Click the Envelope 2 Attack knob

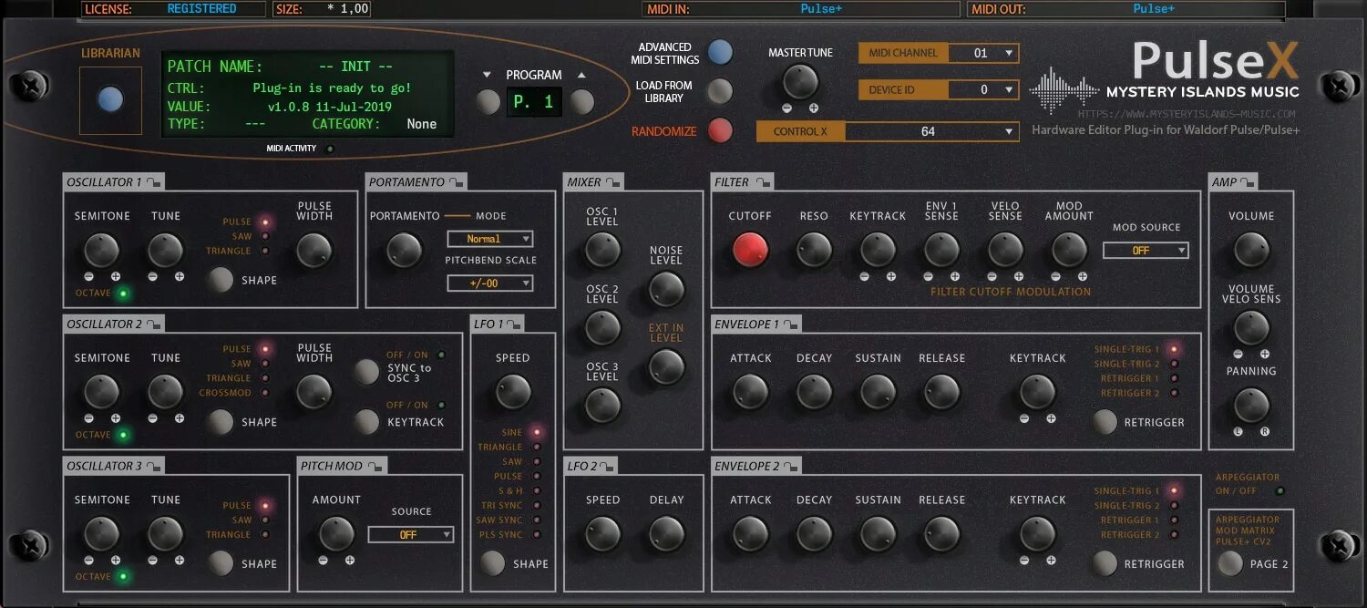(751, 534)
